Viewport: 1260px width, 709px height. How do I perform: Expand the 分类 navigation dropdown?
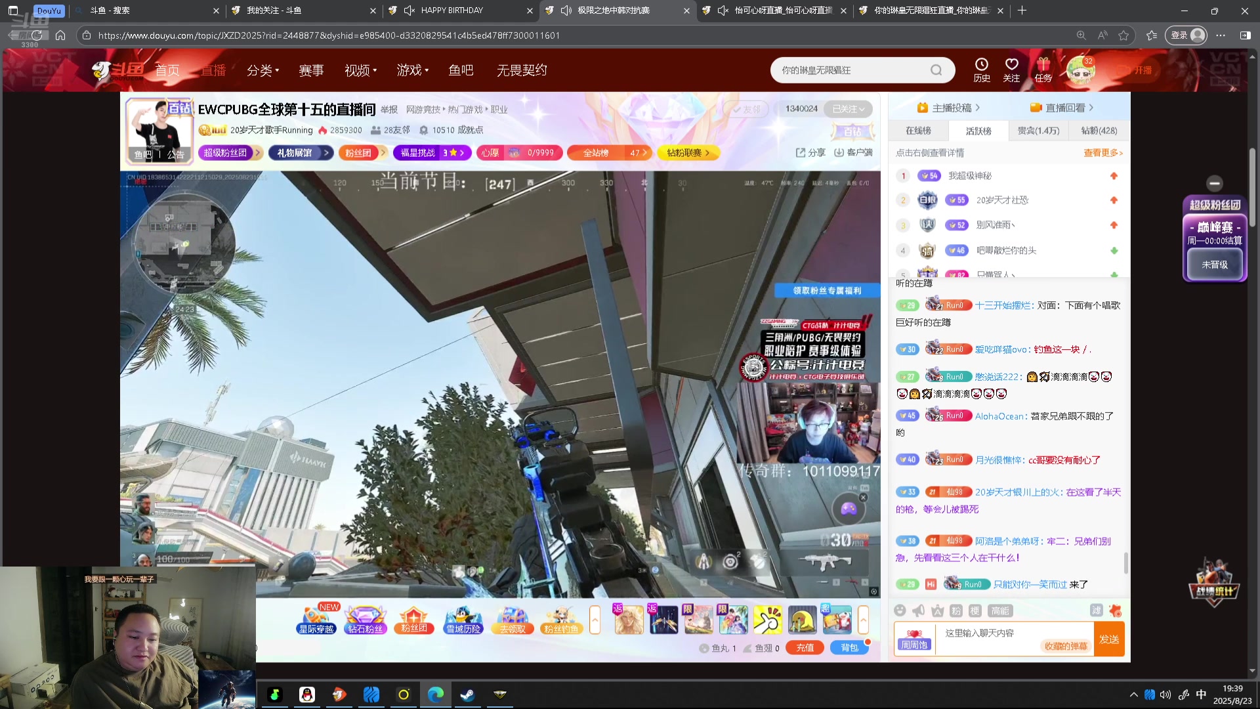[x=262, y=70]
